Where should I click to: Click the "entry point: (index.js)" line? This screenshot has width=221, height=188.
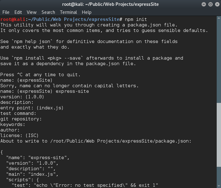32,108
